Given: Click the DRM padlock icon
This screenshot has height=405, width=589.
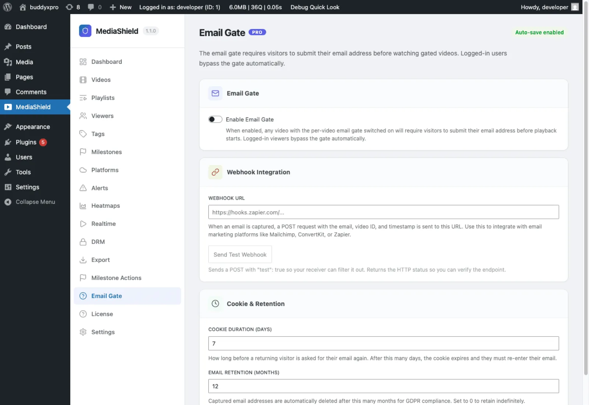Looking at the screenshot, I should pos(83,242).
